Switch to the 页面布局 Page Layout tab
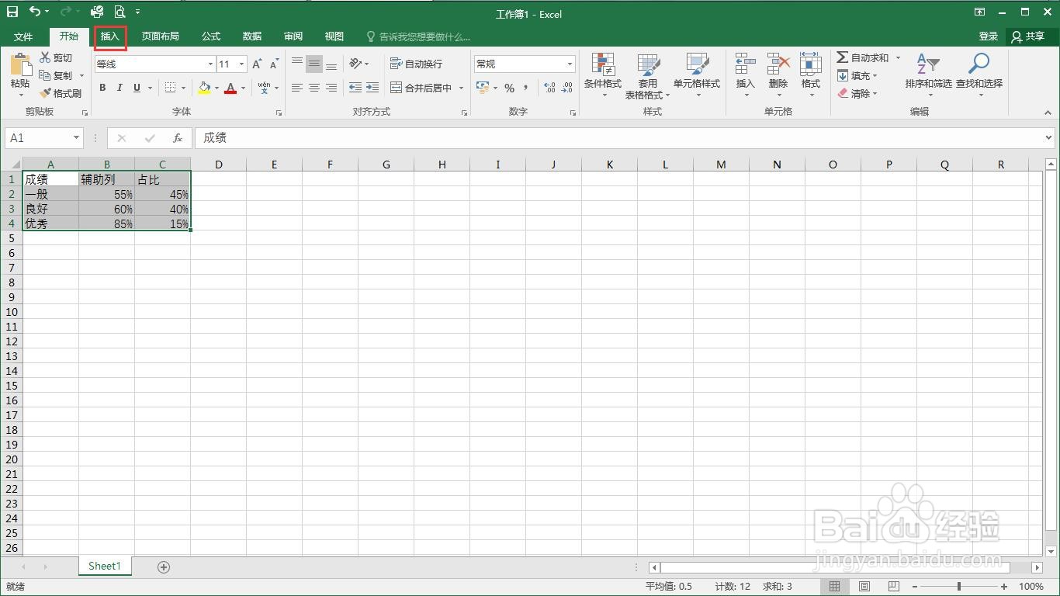The height and width of the screenshot is (596, 1060). coord(160,36)
